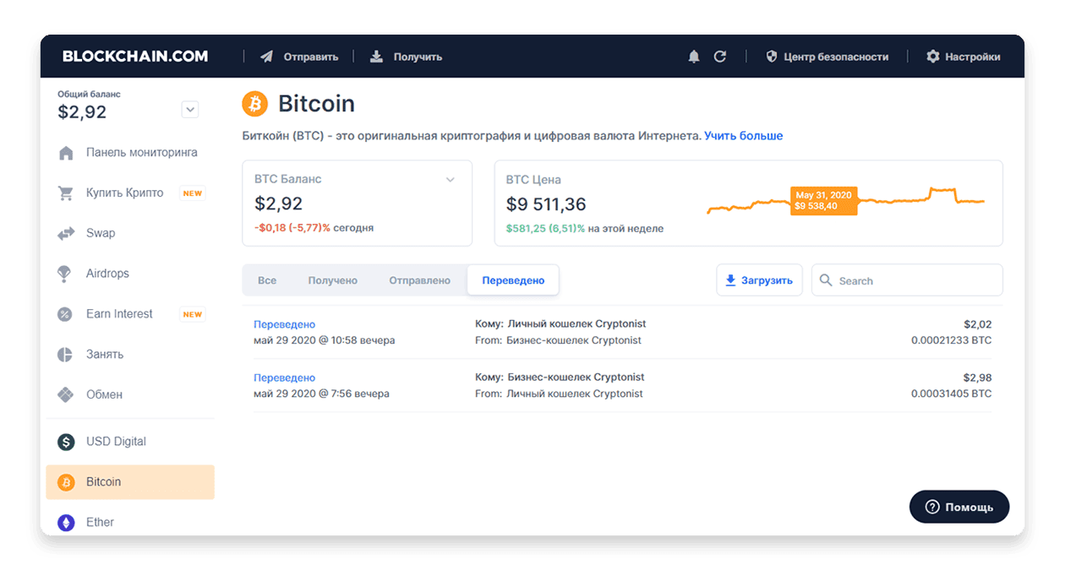1065x570 pixels.
Task: Open Настройки from header
Action: (x=964, y=57)
